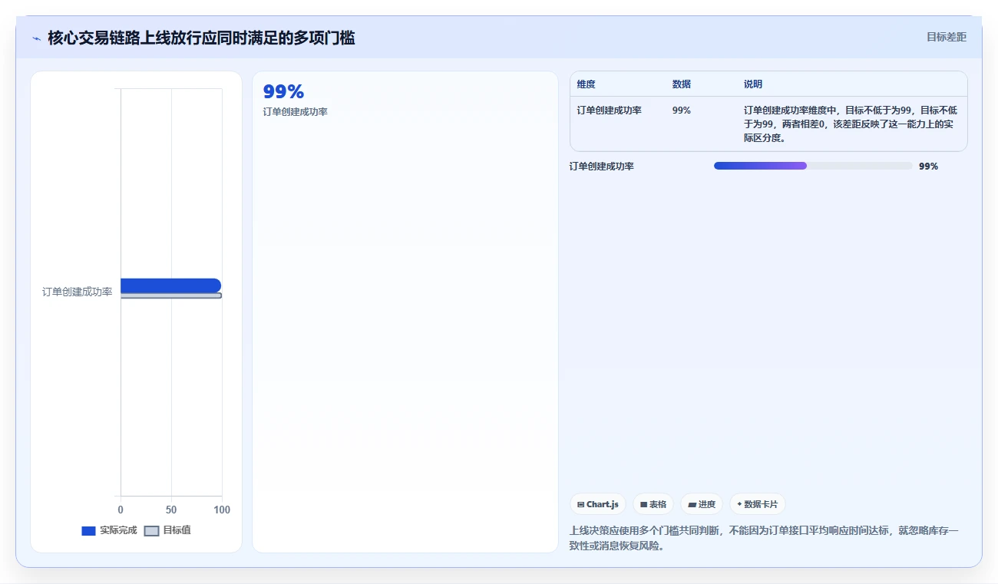Image resolution: width=998 pixels, height=584 pixels.
Task: Click the 维度 column header
Action: [x=587, y=84]
